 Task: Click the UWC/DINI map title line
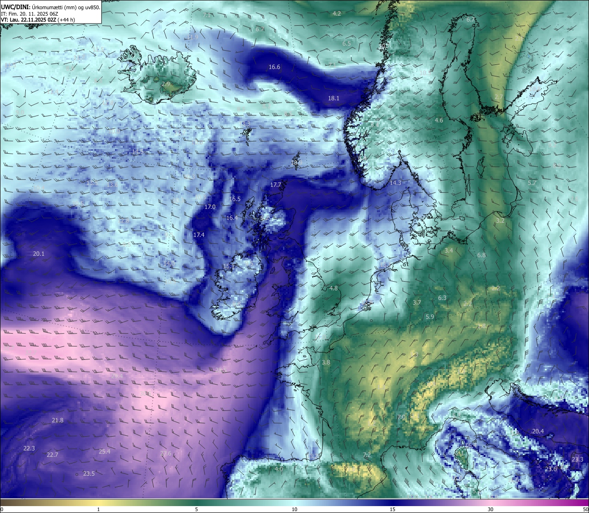50,7
